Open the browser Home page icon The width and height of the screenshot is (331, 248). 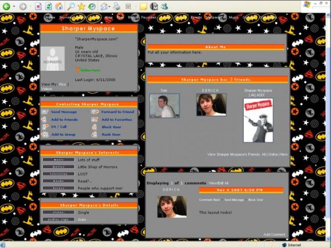(x=59, y=6)
